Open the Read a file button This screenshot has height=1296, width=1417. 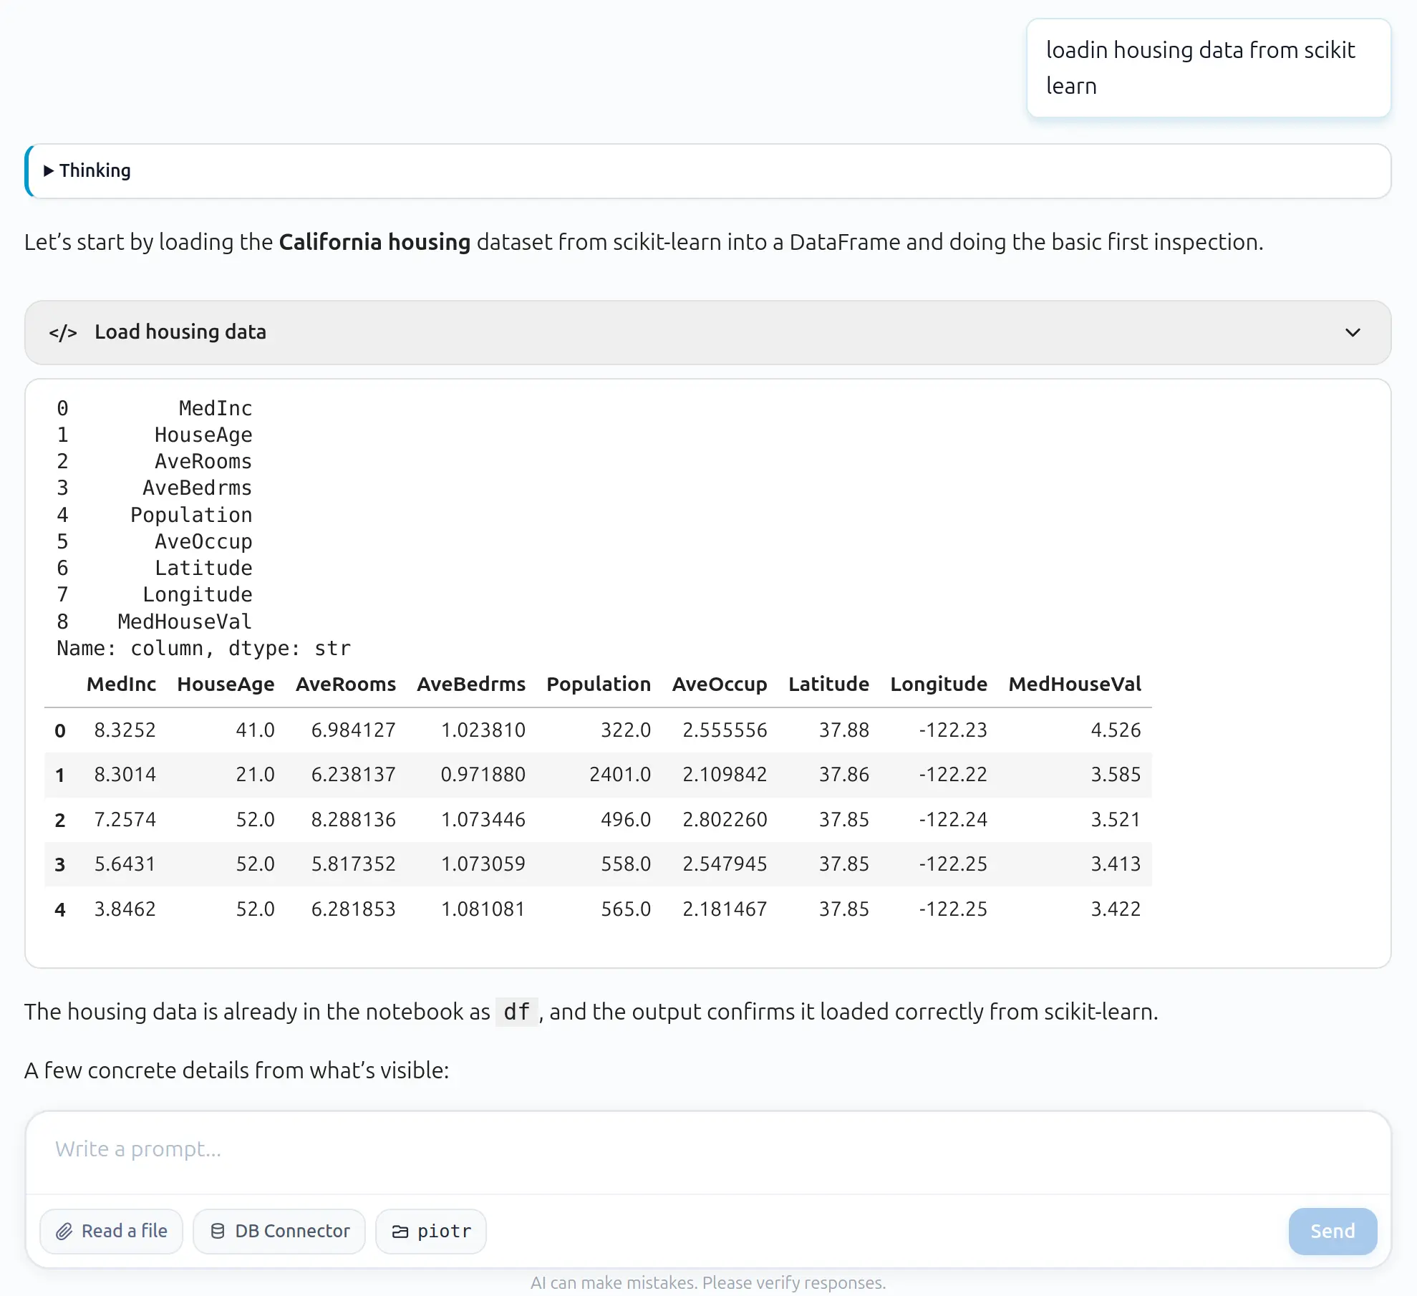(112, 1231)
